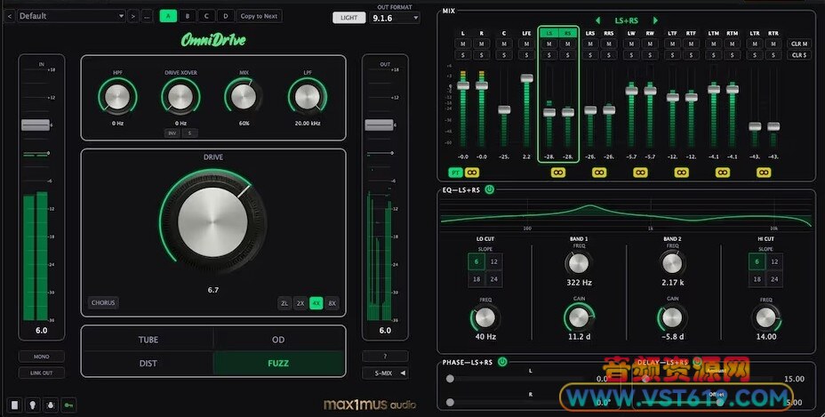The width and height of the screenshot is (825, 417).
Task: Click the OUT level fader handle
Action: tap(379, 124)
